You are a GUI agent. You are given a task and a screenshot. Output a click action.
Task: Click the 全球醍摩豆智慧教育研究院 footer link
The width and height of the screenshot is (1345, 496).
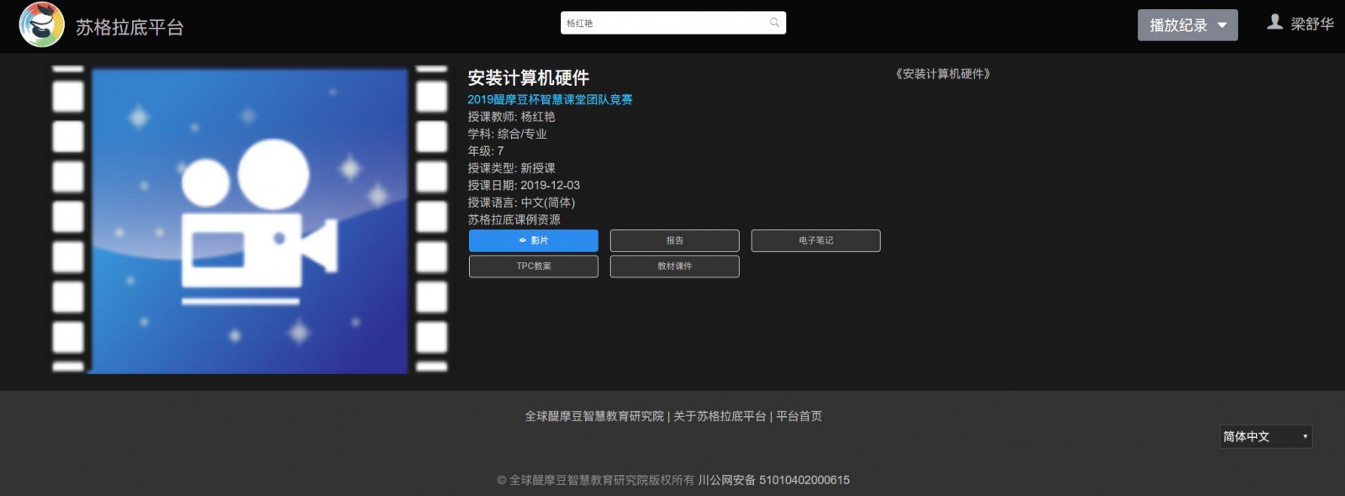coord(594,416)
